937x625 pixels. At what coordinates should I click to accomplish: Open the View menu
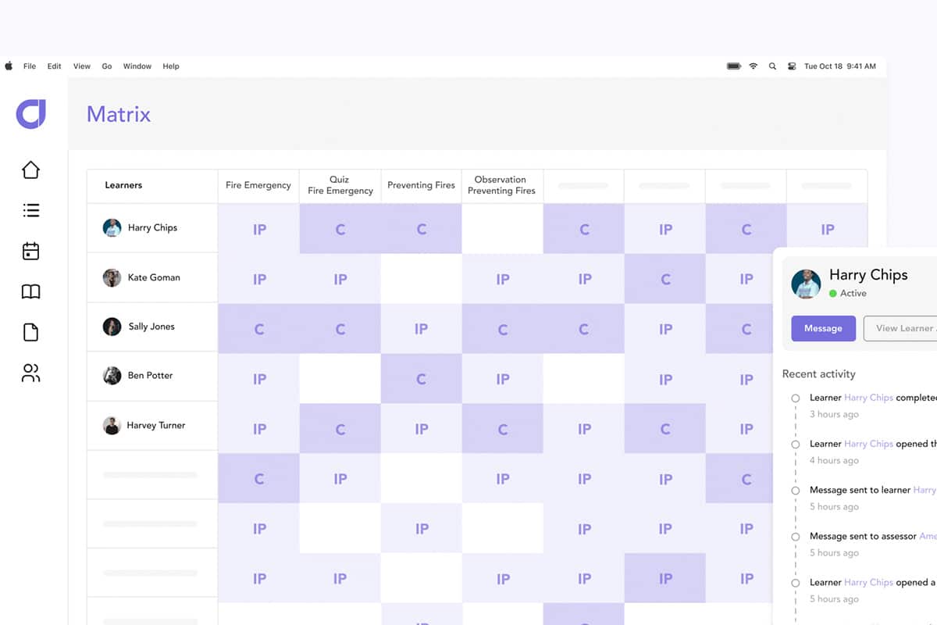(82, 66)
